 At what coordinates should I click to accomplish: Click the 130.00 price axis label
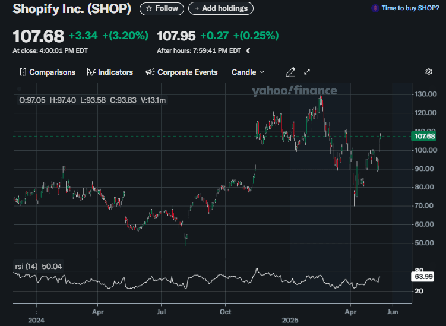(x=426, y=94)
